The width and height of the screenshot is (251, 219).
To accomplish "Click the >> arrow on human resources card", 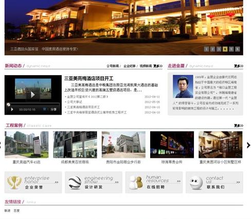I will pyautogui.click(x=178, y=181).
